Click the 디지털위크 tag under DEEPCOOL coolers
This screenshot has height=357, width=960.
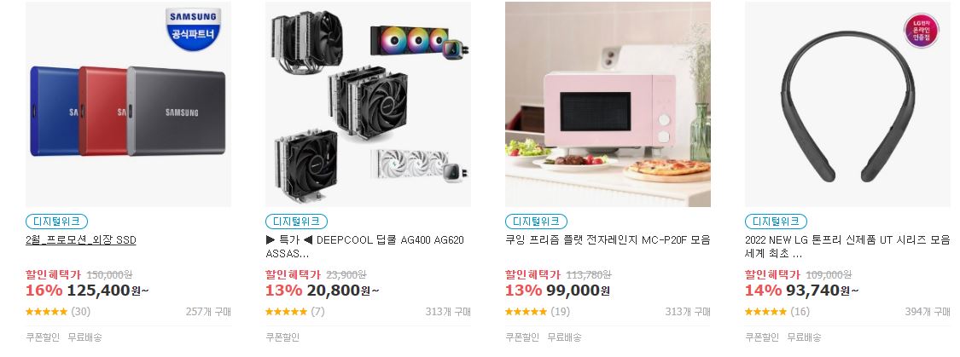[296, 222]
